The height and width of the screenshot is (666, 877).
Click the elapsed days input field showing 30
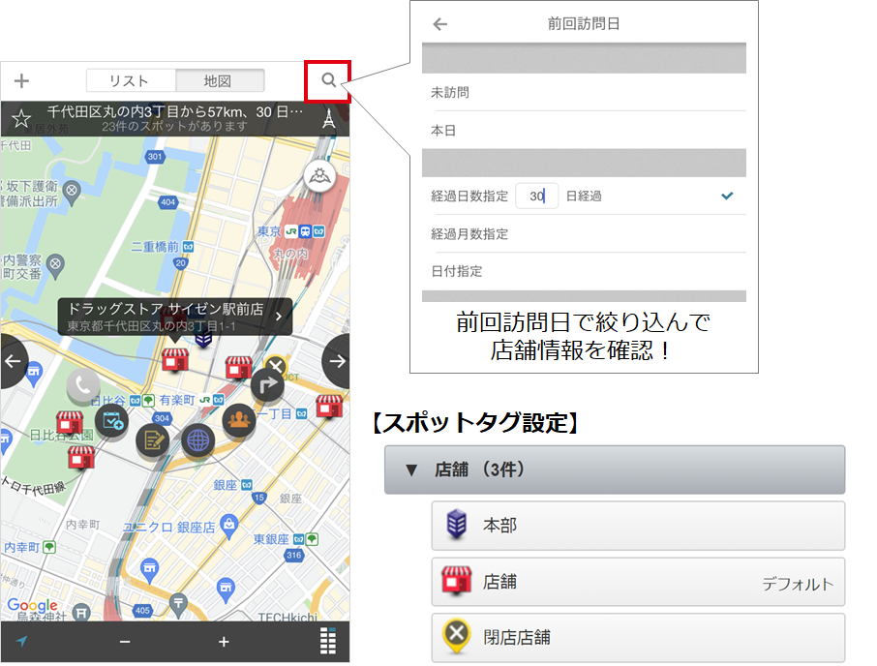(537, 197)
